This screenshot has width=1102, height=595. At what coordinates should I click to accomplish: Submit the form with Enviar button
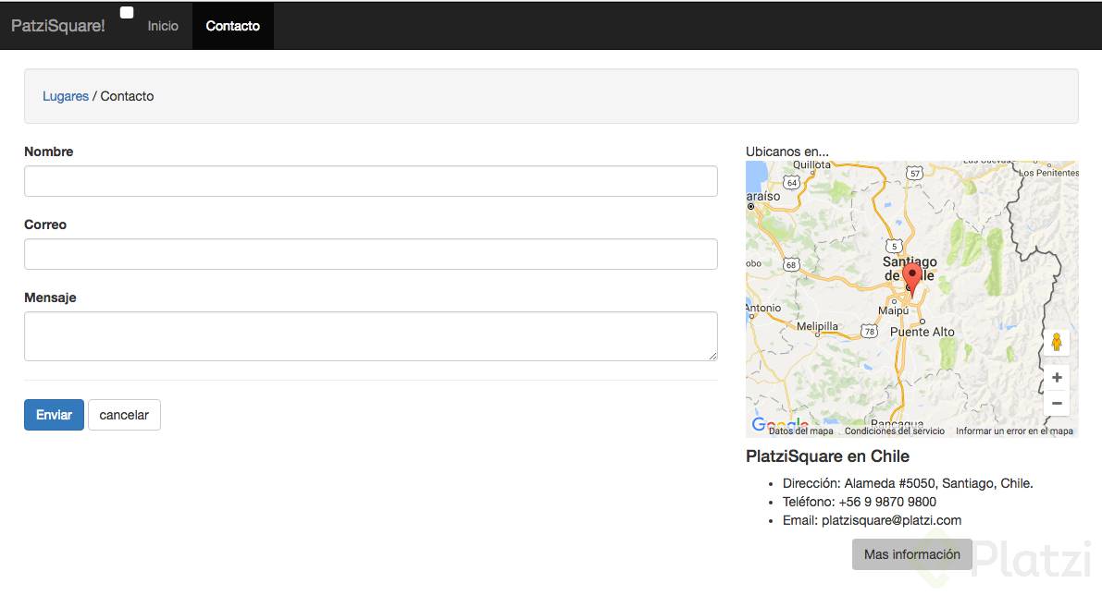pyautogui.click(x=54, y=415)
